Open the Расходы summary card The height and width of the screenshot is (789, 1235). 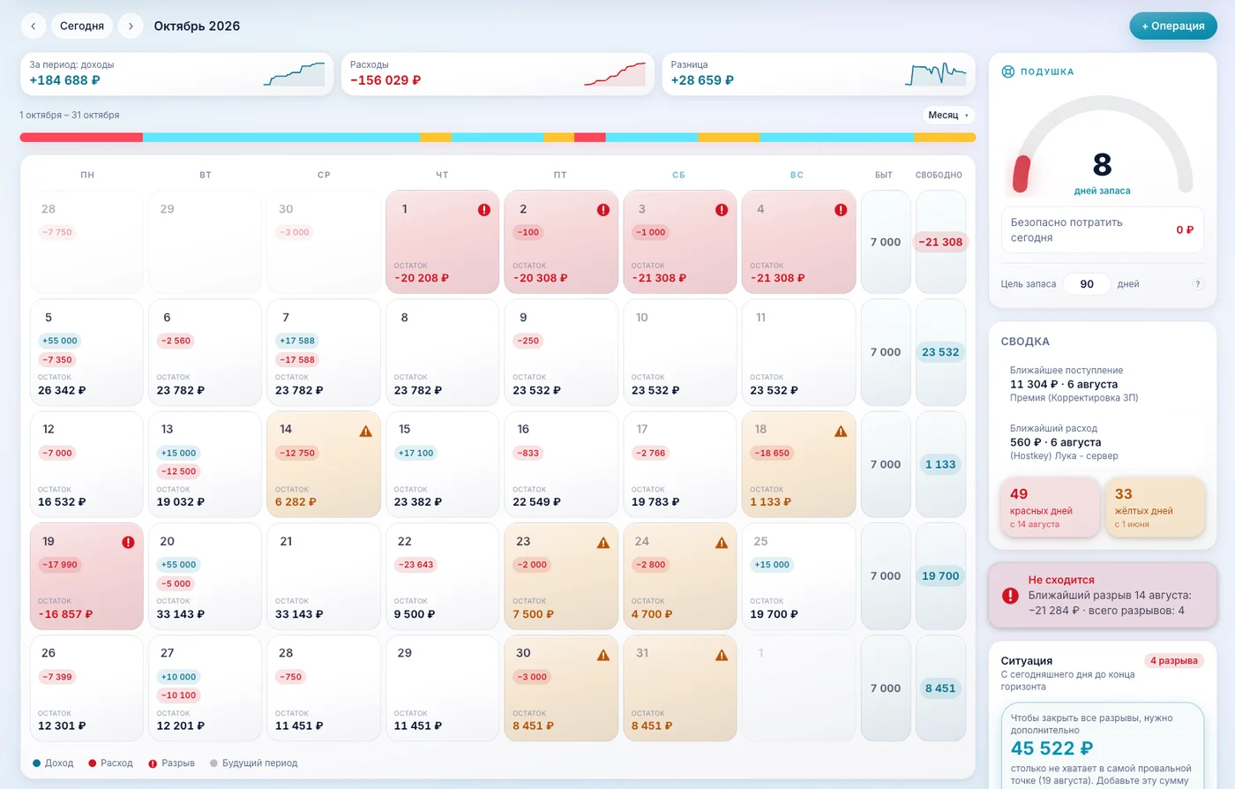tap(498, 73)
